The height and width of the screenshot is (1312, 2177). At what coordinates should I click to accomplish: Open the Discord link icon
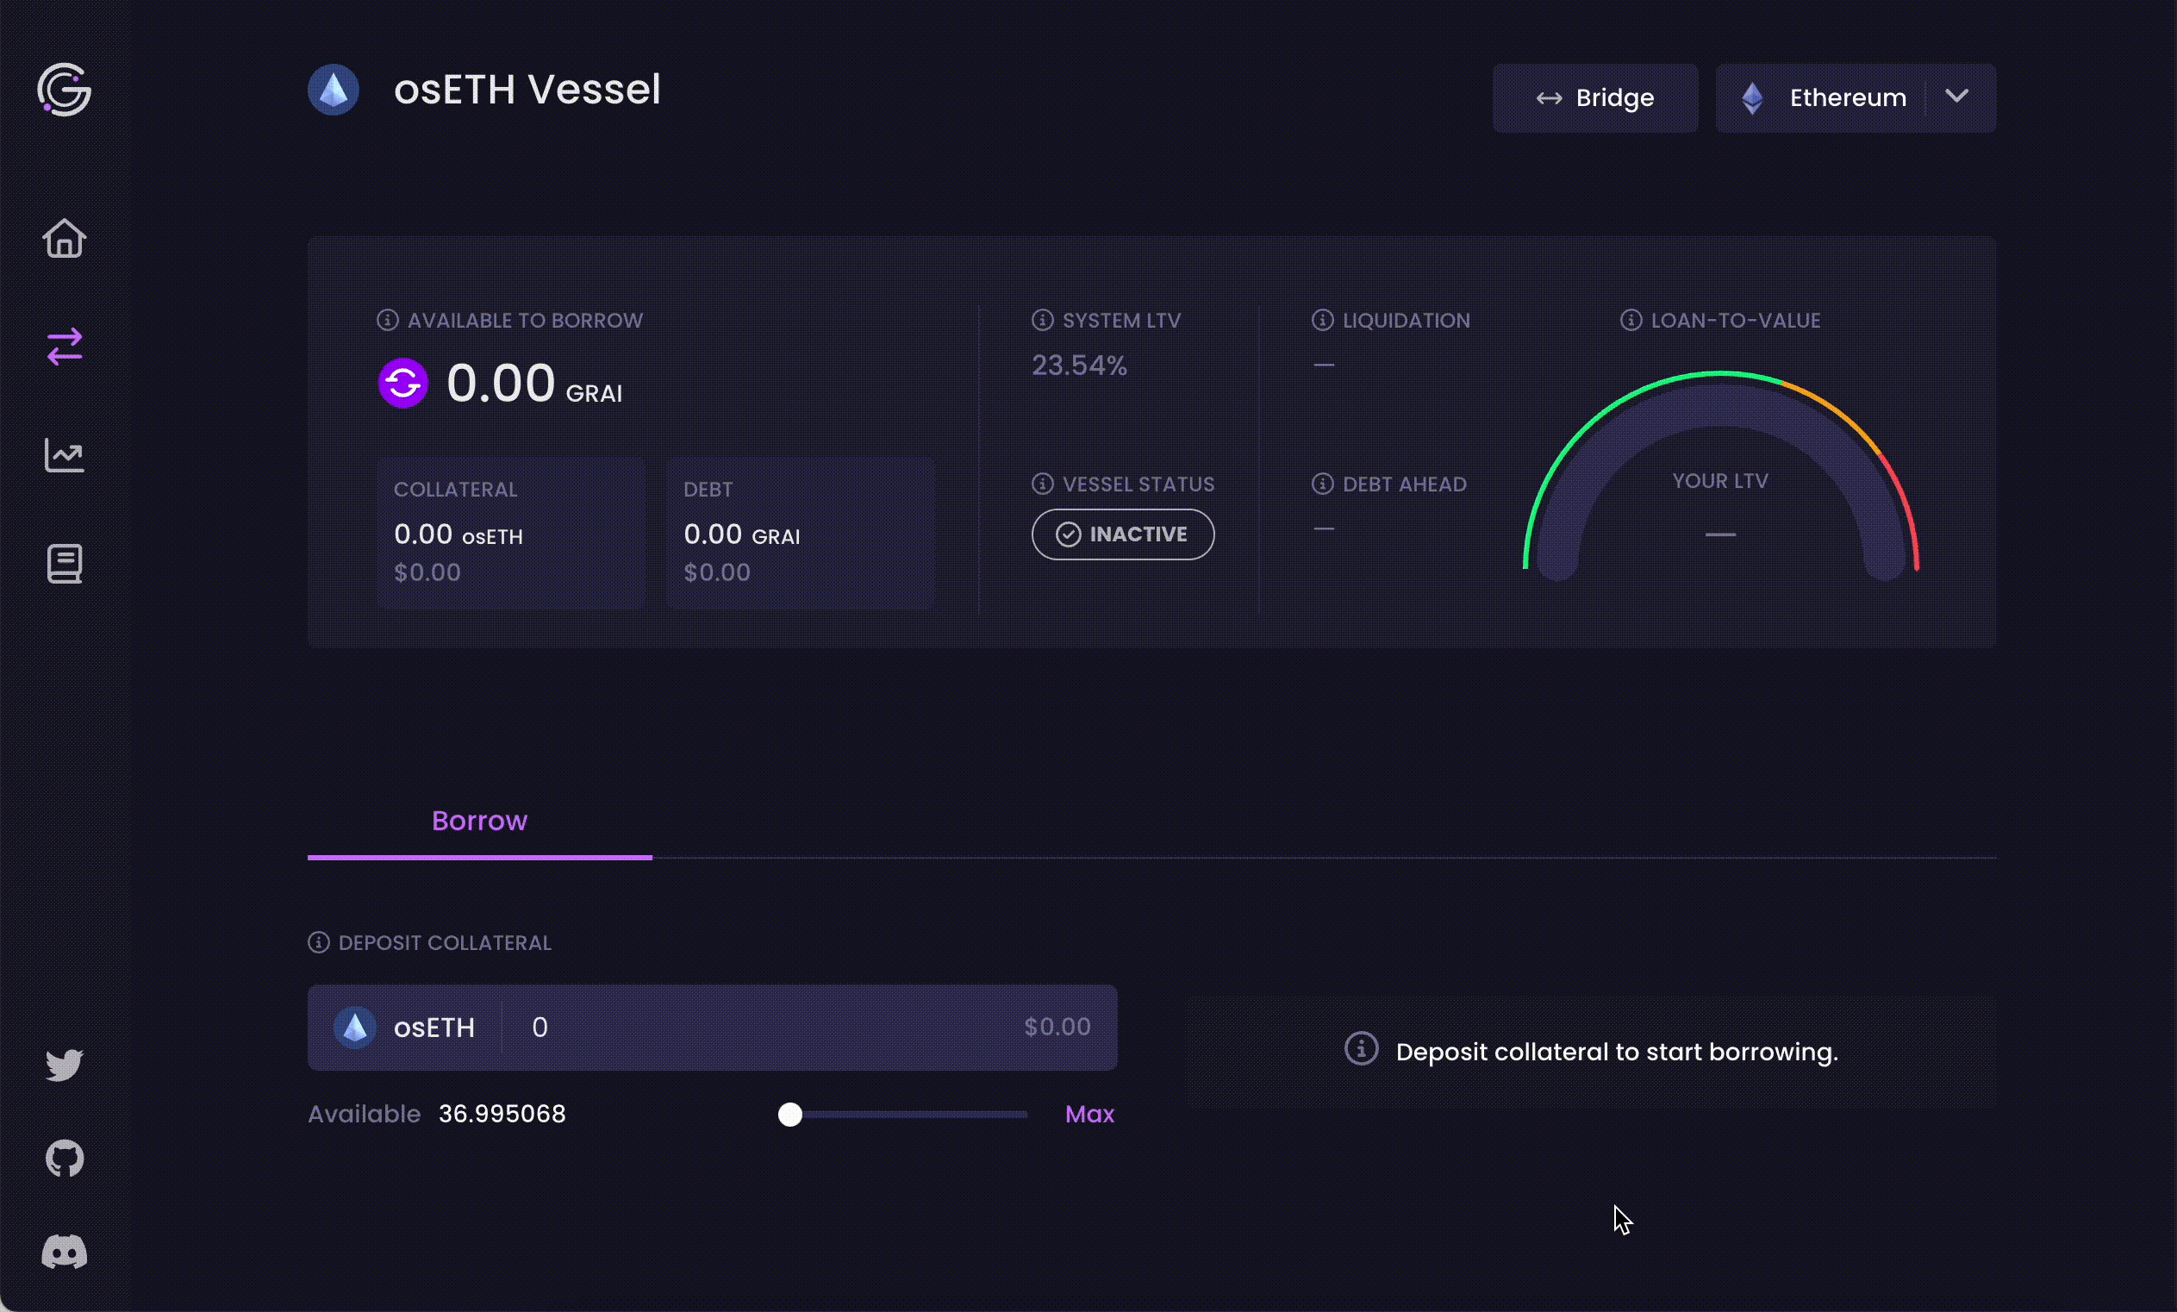[x=65, y=1252]
